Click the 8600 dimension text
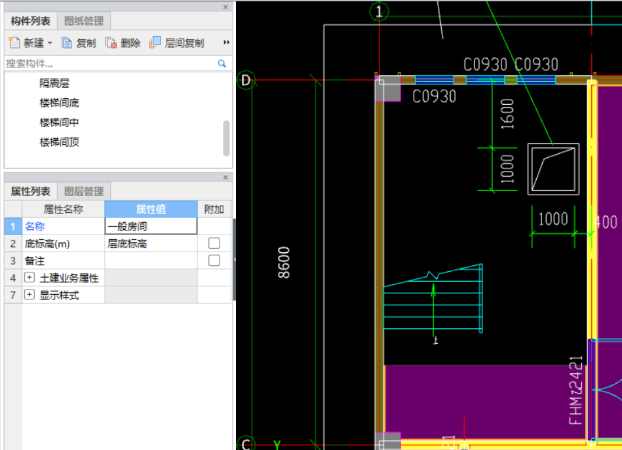The image size is (622, 450). pyautogui.click(x=284, y=263)
